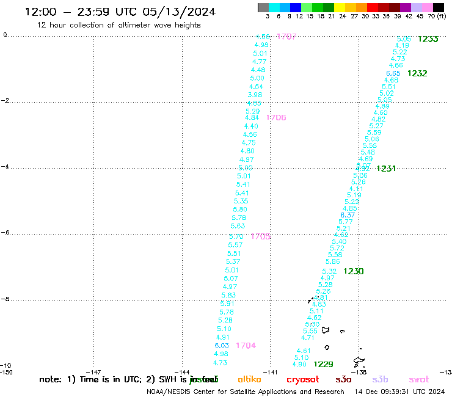Click the blue wave height value 6.37
The image size is (452, 397).
(348, 215)
